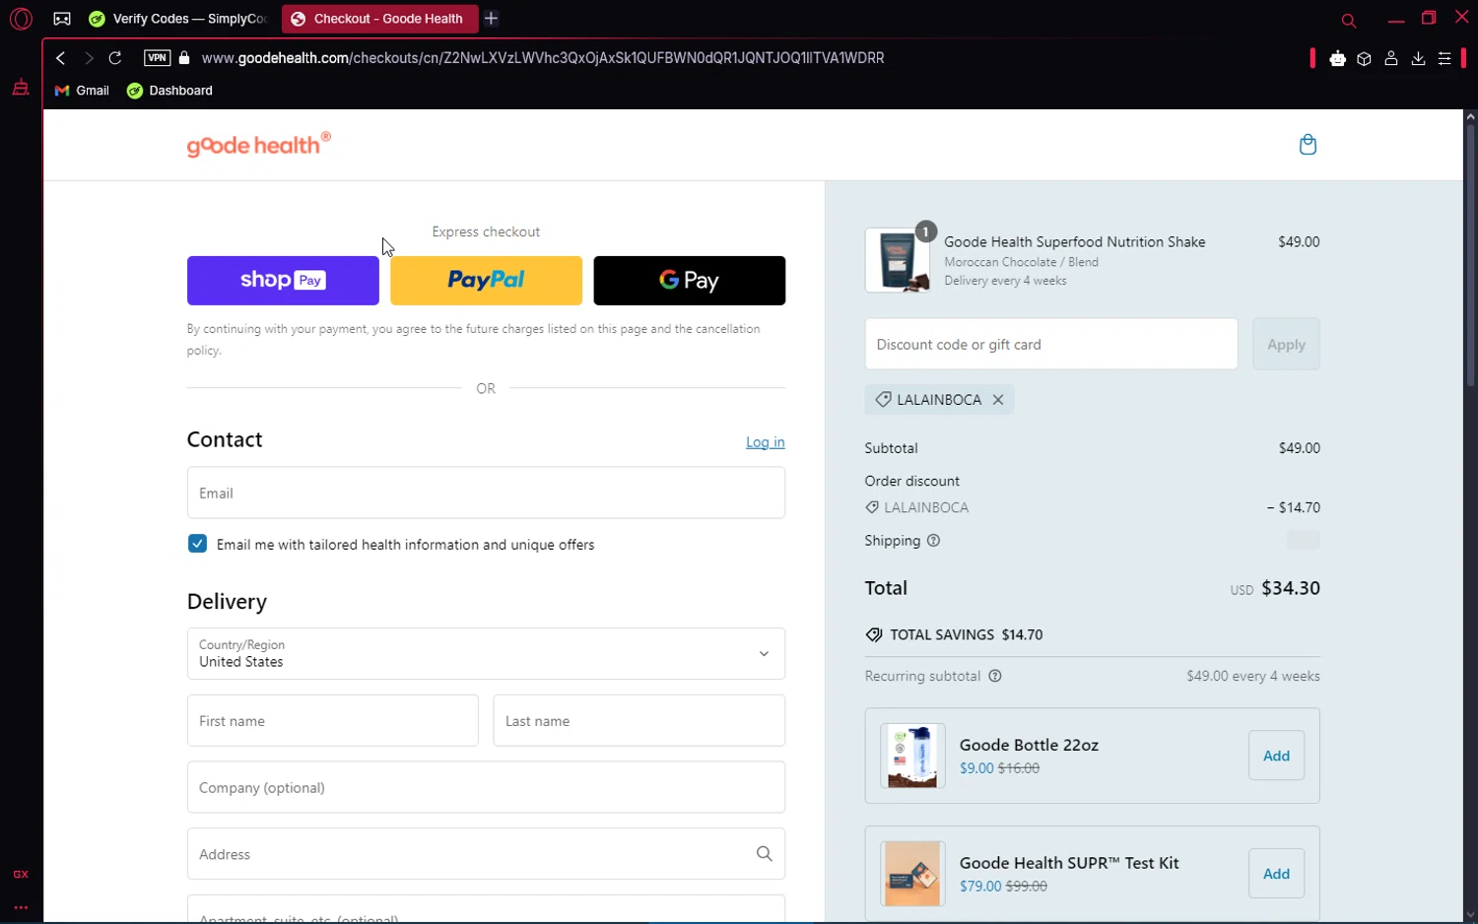This screenshot has height=924, width=1478.
Task: Open the profile account icon
Action: 1391,59
